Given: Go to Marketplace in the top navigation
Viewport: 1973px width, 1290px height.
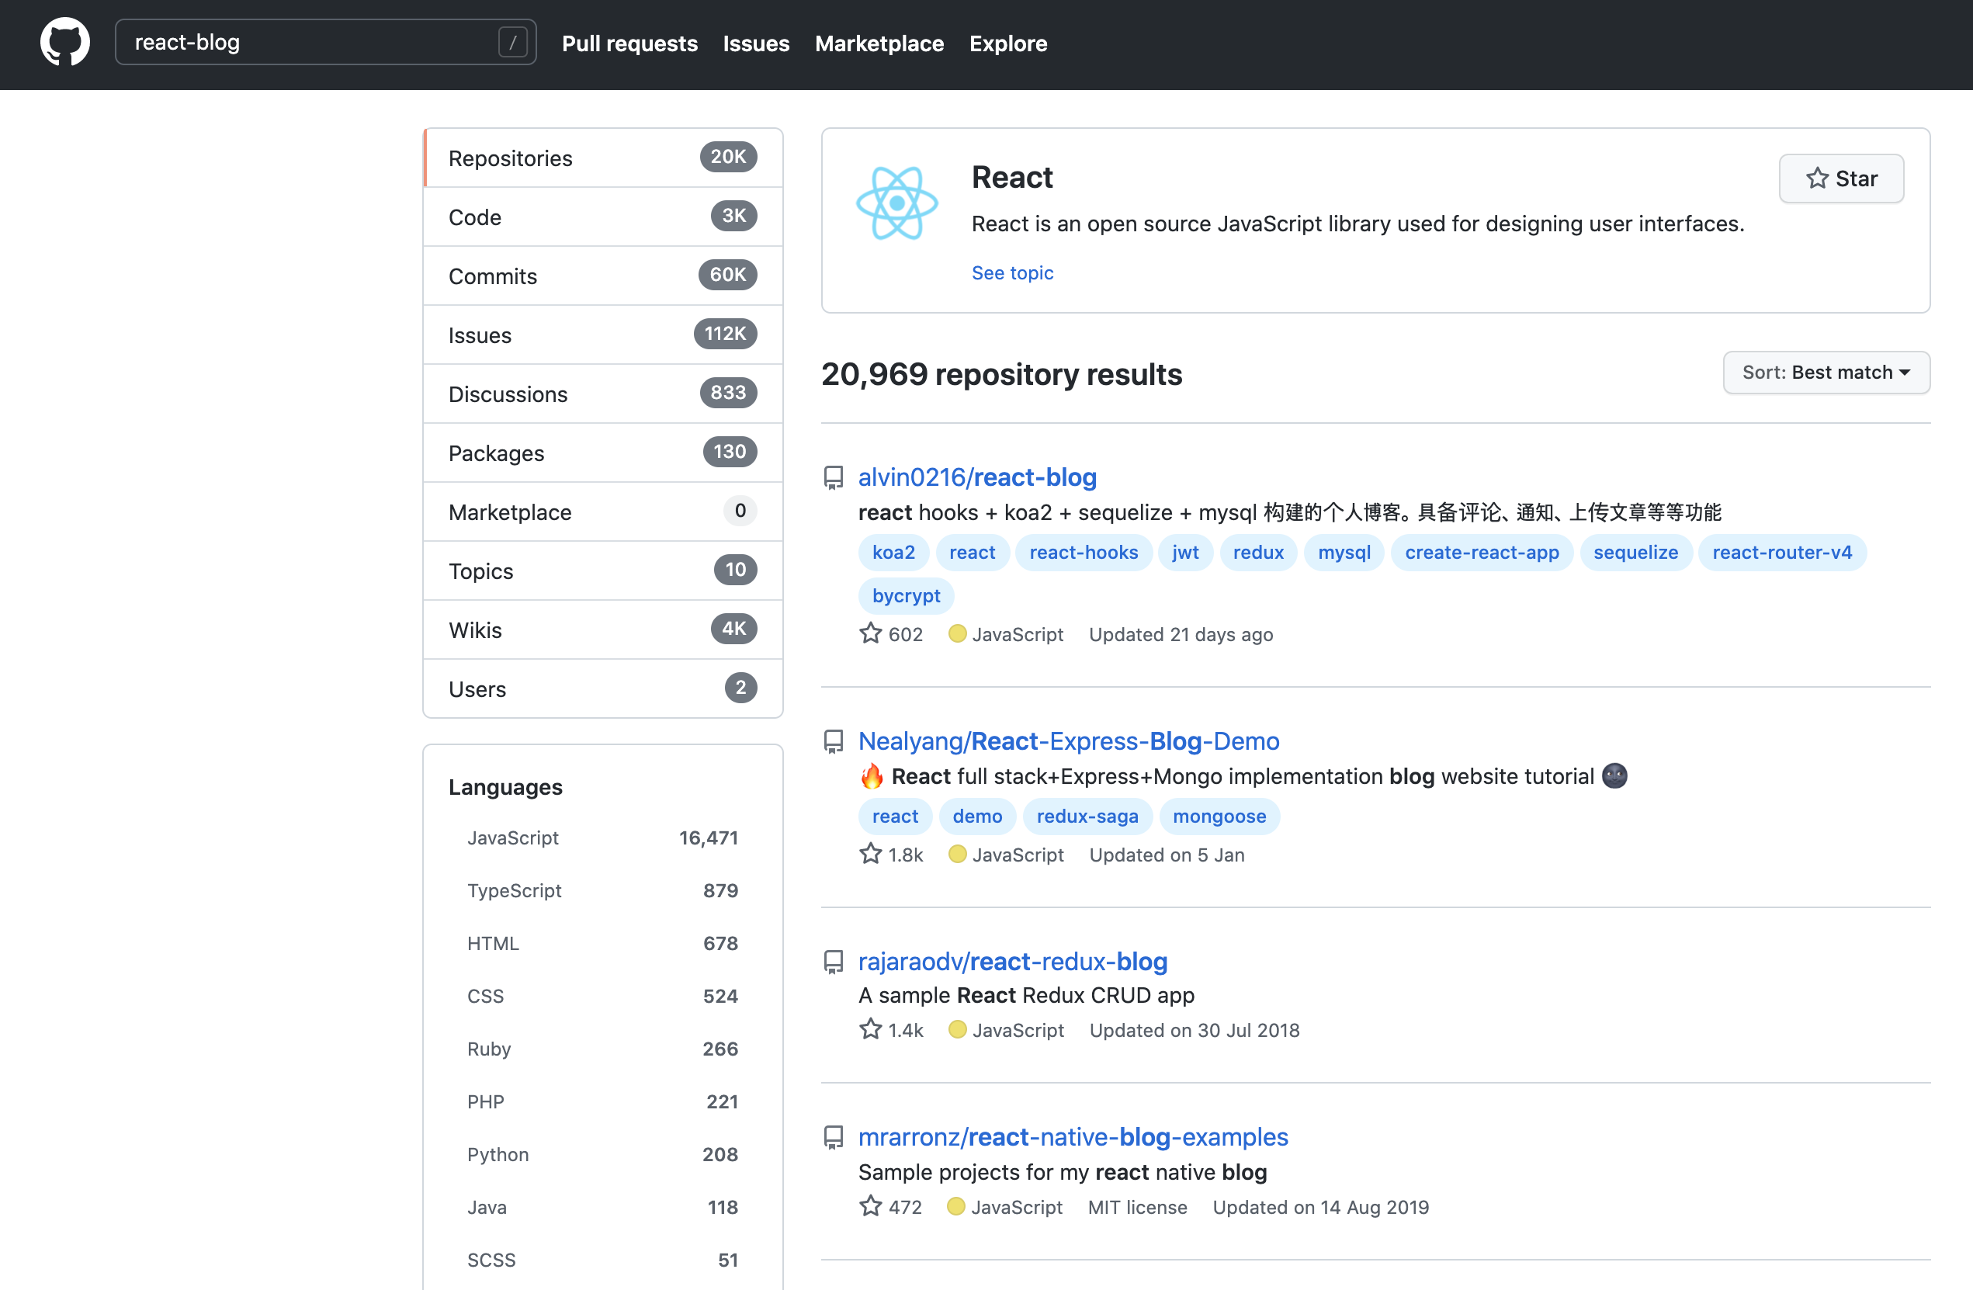Looking at the screenshot, I should pyautogui.click(x=879, y=43).
